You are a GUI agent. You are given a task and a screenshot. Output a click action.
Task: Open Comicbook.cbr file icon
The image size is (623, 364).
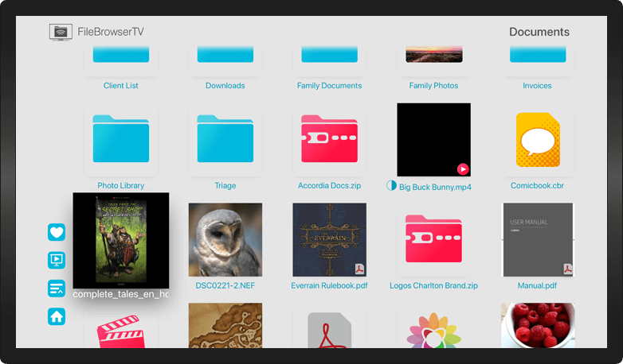click(x=537, y=139)
